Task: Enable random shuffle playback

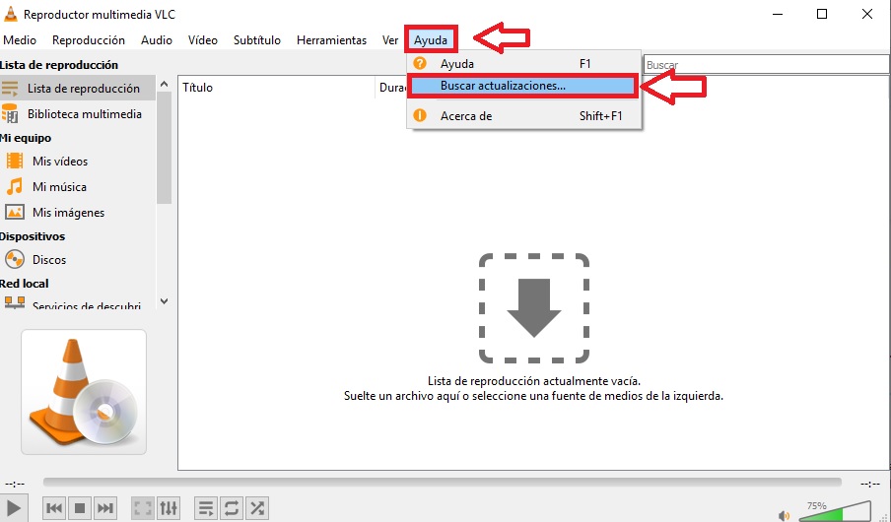Action: pos(256,508)
